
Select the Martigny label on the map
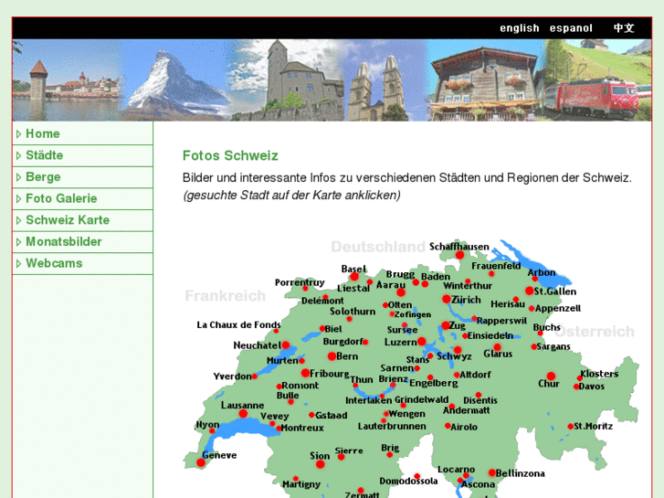coord(301,484)
